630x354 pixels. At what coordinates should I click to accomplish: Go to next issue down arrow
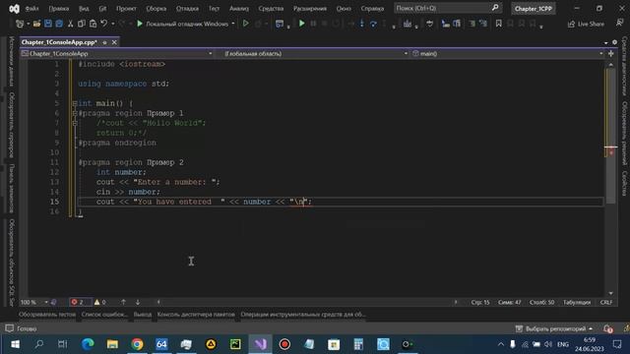pyautogui.click(x=138, y=302)
